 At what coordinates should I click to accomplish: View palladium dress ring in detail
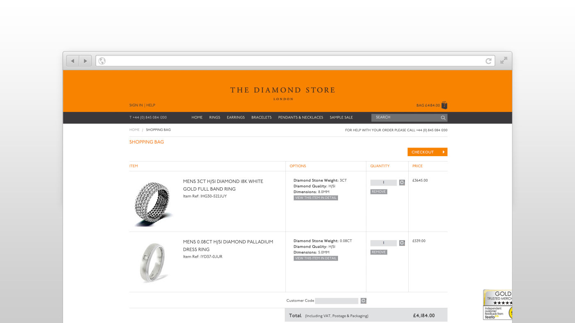coord(316,258)
